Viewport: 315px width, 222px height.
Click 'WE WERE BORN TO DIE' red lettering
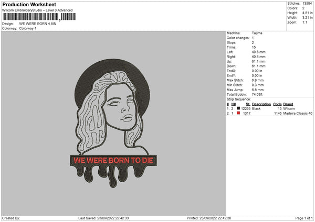pyautogui.click(x=113, y=160)
